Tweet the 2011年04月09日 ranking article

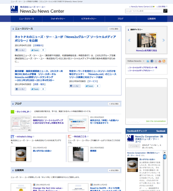coord(35,89)
